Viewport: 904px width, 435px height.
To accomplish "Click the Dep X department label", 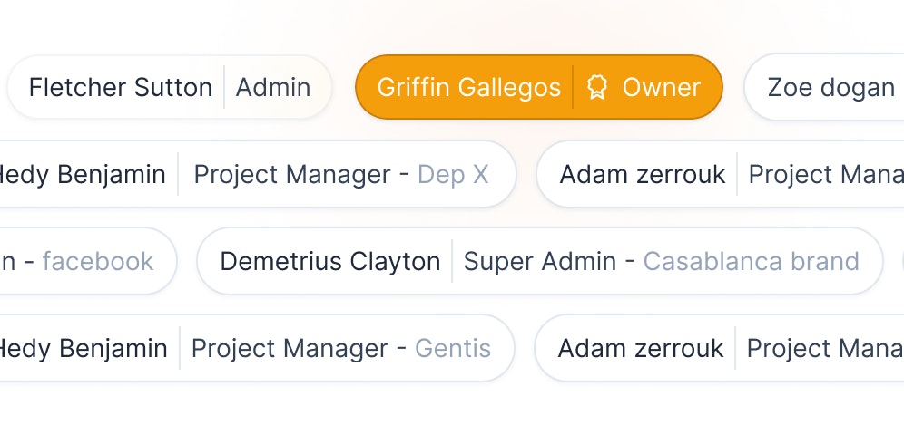I will 453,174.
